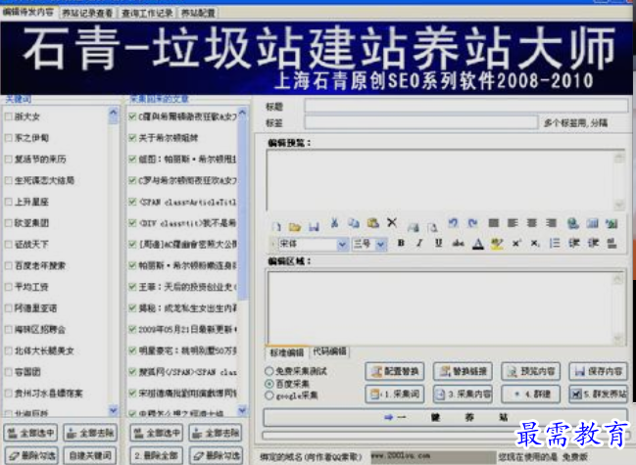Click the 预览内容 button
Viewport: 636px width, 465px height.
coord(531,371)
